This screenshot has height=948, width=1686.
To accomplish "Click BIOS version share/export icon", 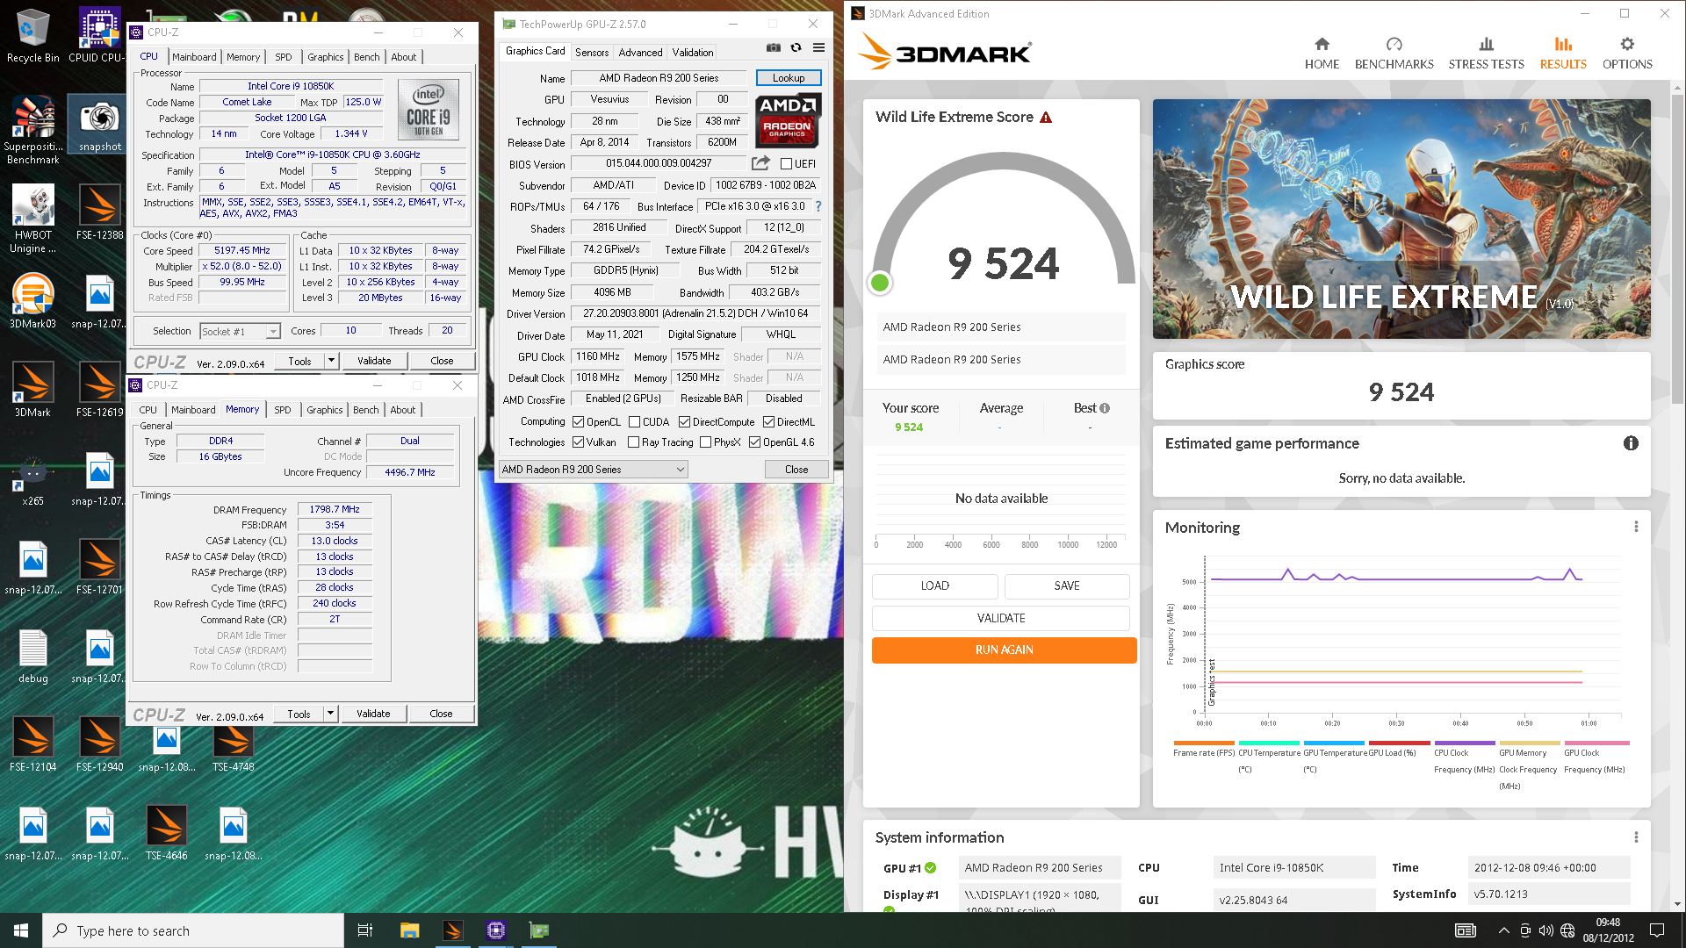I will pos(760,163).
